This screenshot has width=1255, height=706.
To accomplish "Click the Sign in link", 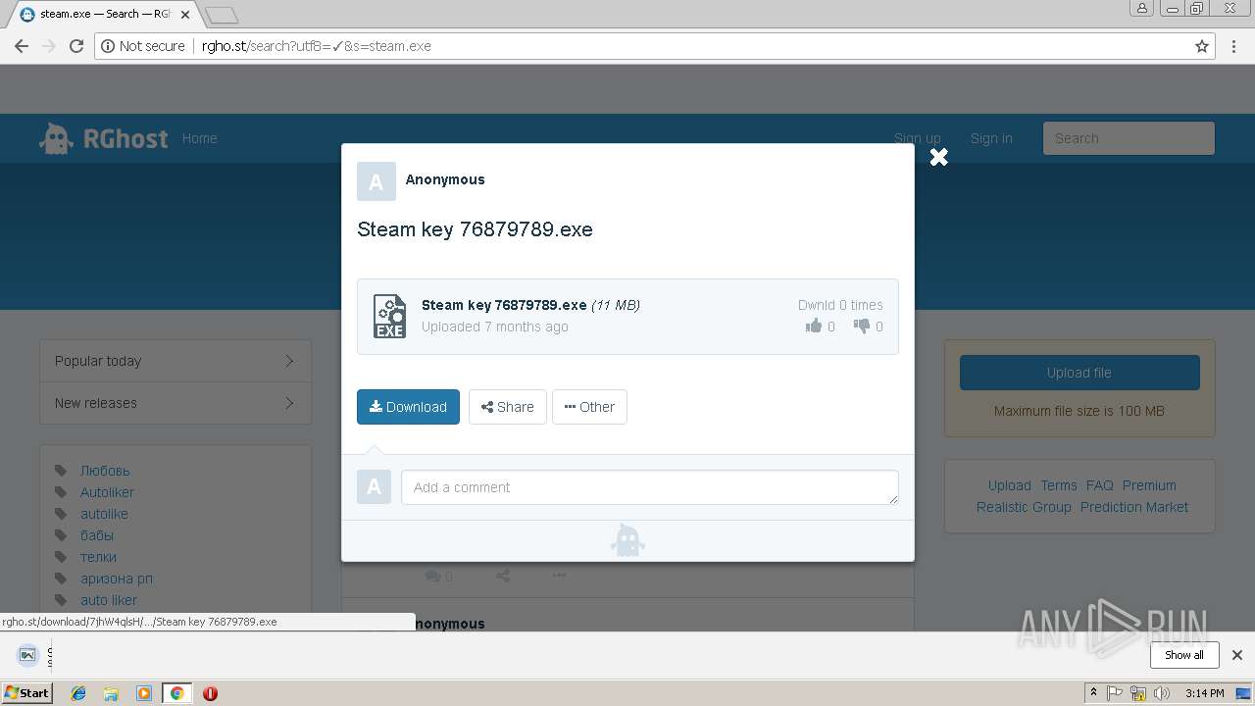I will (x=991, y=138).
